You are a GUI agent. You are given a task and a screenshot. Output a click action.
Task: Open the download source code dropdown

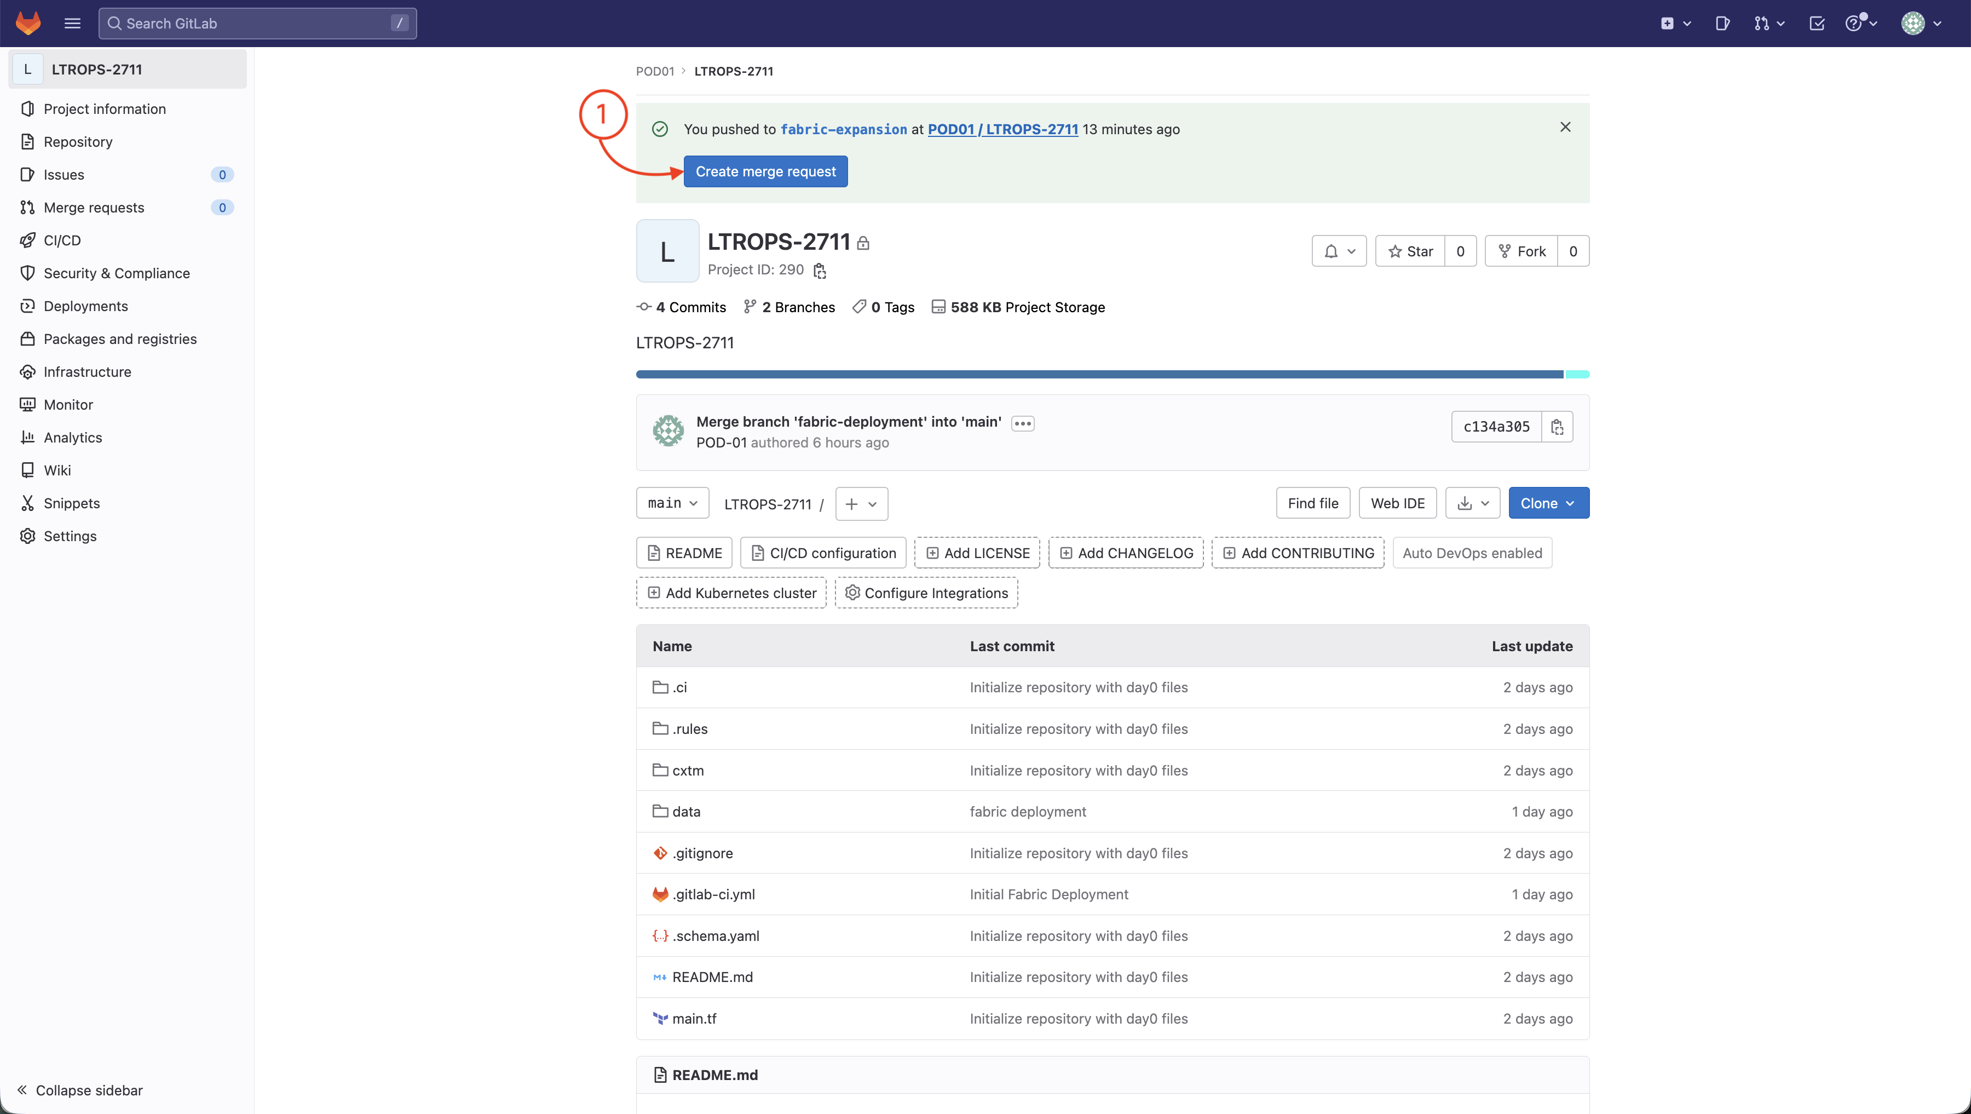point(1472,503)
